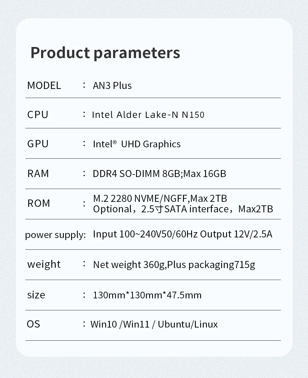Click 'DDR4 SO-DIMM 8GB;Max 16GB' value
This screenshot has height=378, width=308.
point(159,174)
